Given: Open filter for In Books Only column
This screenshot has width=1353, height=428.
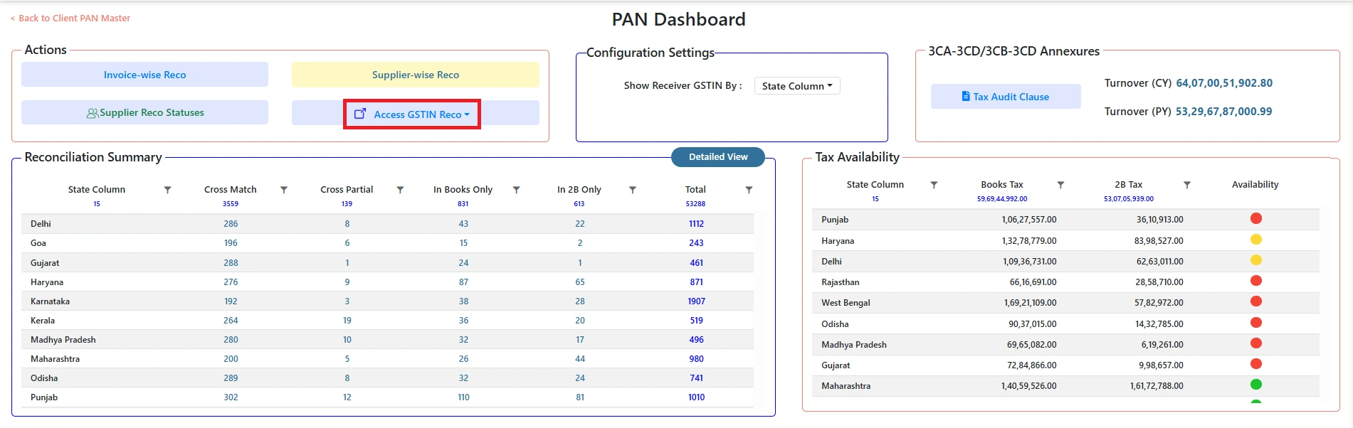Looking at the screenshot, I should pos(517,190).
